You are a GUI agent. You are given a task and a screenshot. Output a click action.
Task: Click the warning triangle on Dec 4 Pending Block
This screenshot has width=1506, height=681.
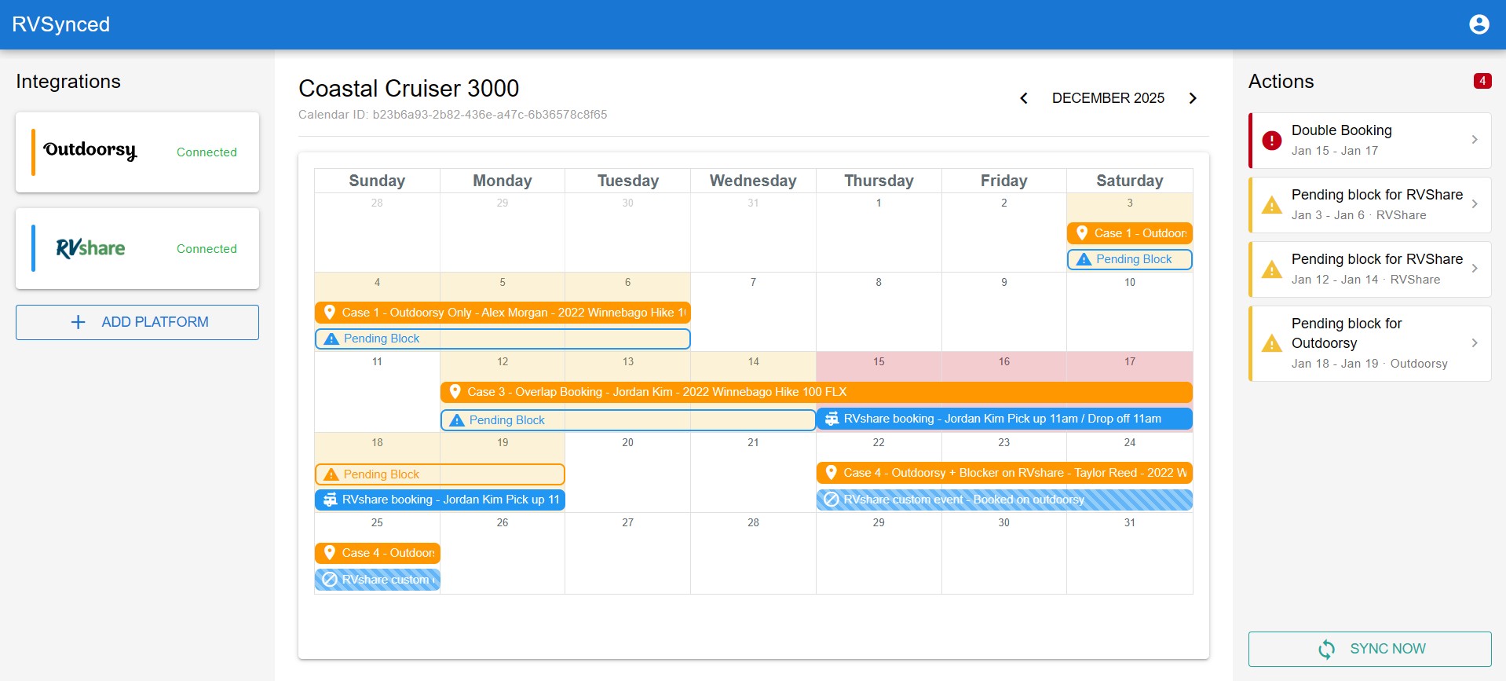pyautogui.click(x=331, y=339)
